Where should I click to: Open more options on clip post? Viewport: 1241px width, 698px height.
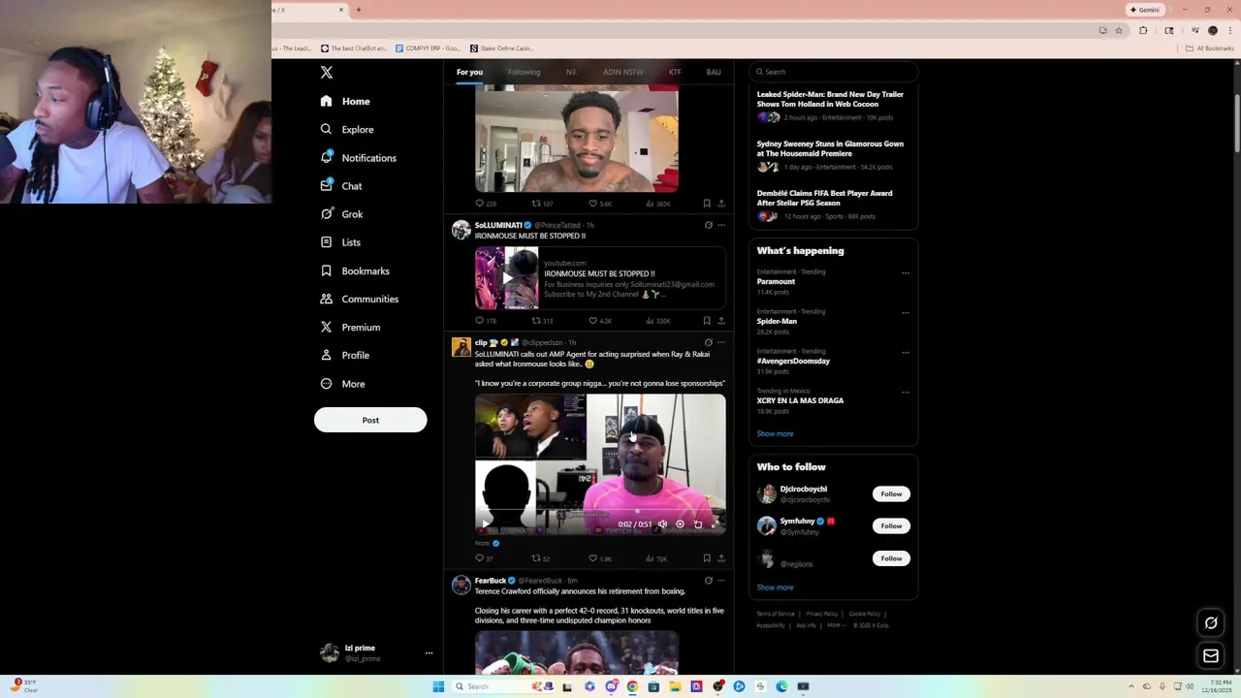point(721,342)
